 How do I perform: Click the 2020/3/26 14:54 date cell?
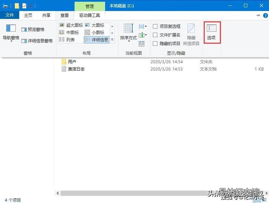tap(167, 62)
